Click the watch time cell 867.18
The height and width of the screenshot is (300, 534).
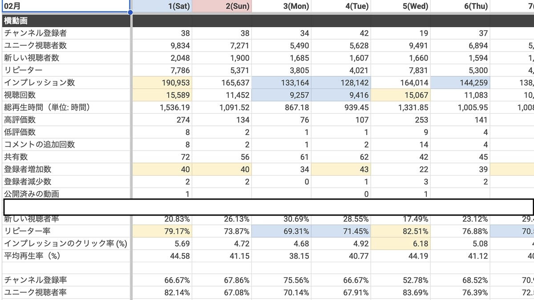282,108
